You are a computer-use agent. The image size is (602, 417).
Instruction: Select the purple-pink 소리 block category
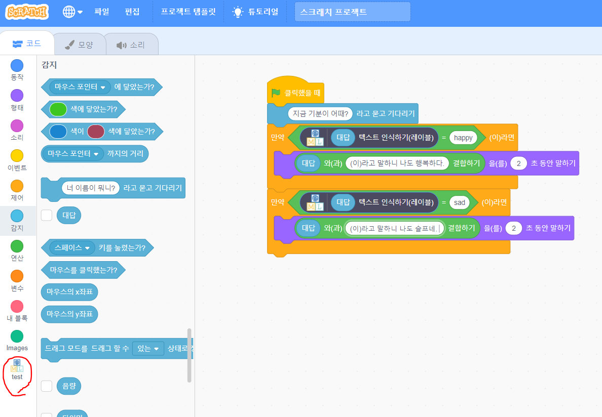click(x=17, y=131)
